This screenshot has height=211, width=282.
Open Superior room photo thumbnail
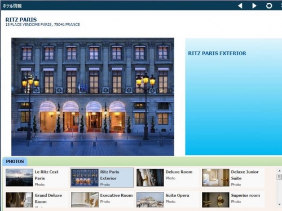[215, 200]
